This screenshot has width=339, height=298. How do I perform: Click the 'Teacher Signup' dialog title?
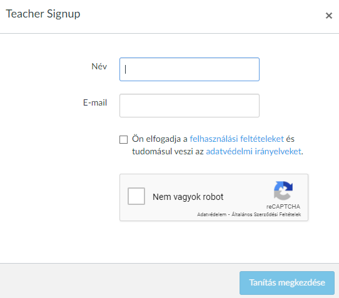click(43, 14)
